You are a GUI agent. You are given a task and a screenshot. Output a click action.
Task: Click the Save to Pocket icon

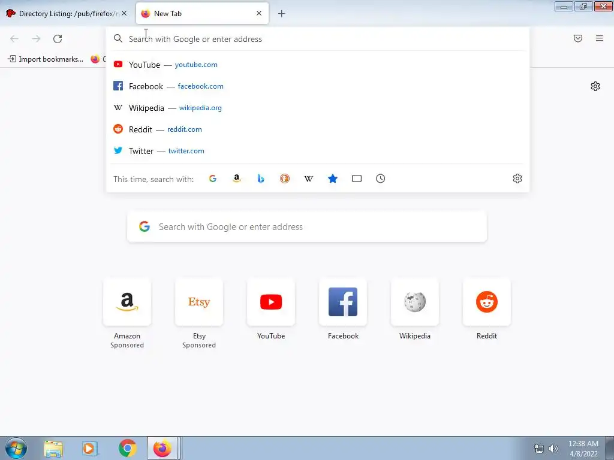[578, 38]
